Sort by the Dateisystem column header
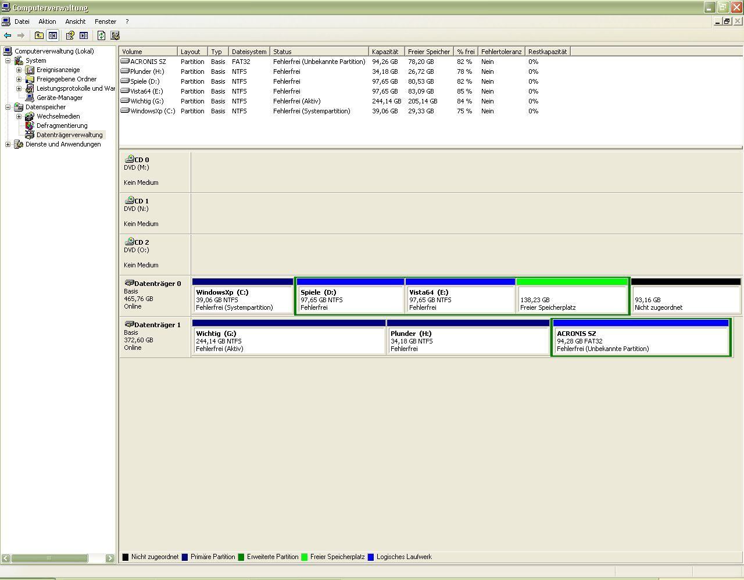Image resolution: width=744 pixels, height=580 pixels. point(249,52)
